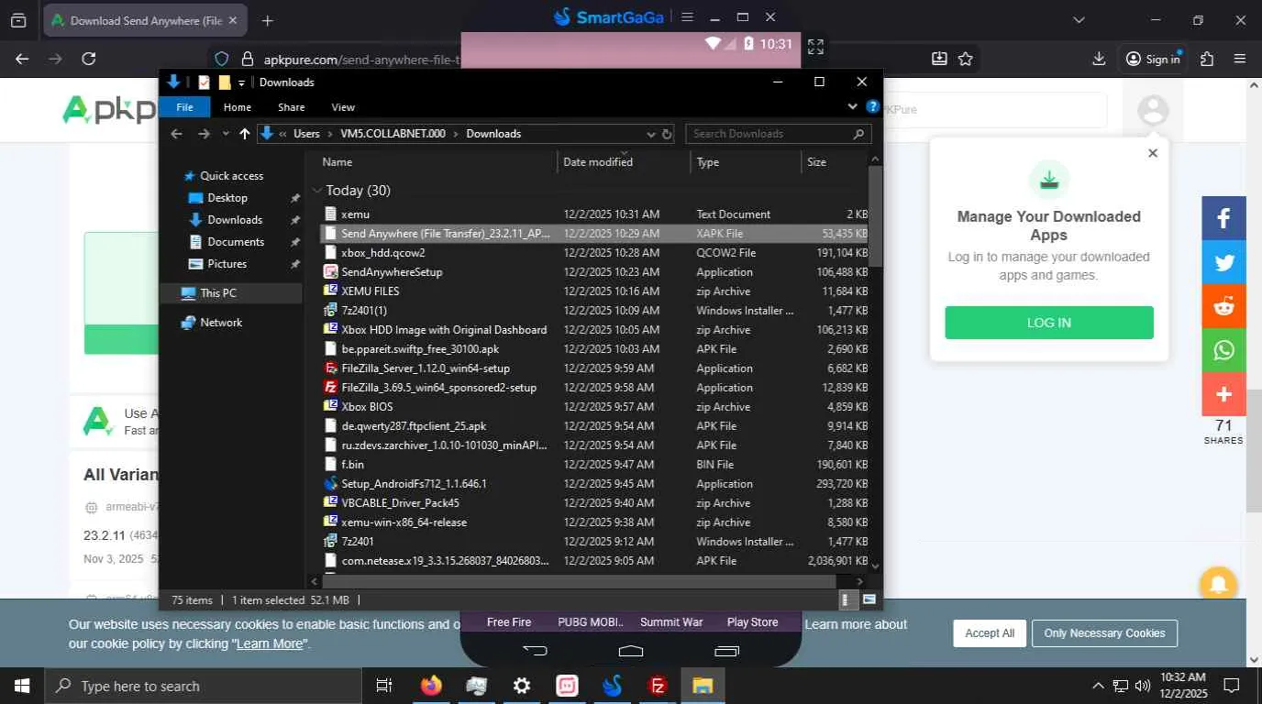Open address bar history dropdown
1262x704 pixels.
click(x=651, y=134)
